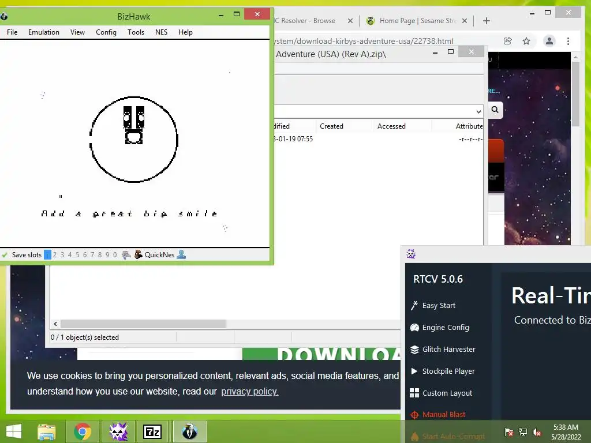Open the View menu in BizHawk
Viewport: 591px width, 443px height.
pyautogui.click(x=77, y=32)
